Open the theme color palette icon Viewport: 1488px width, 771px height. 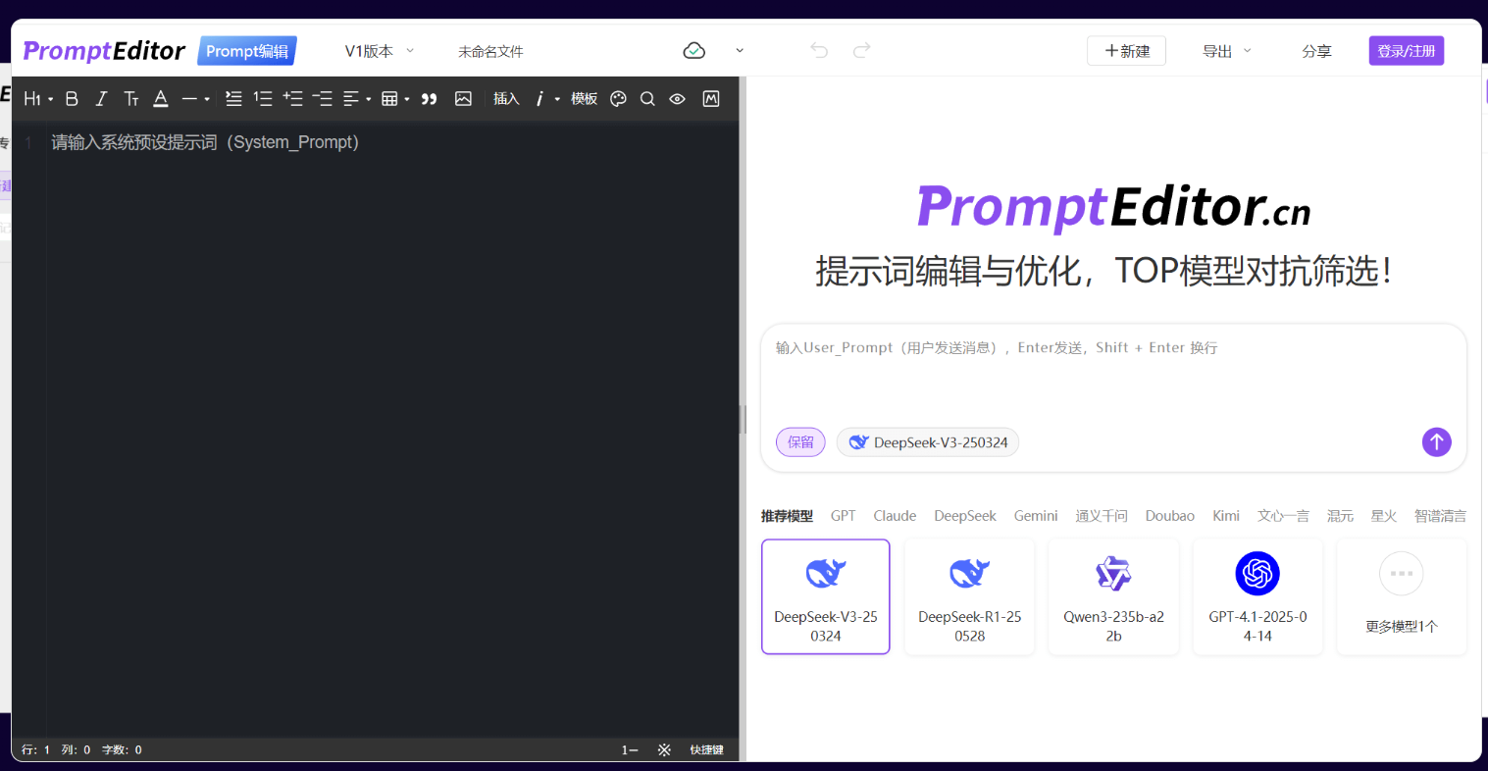[x=618, y=99]
